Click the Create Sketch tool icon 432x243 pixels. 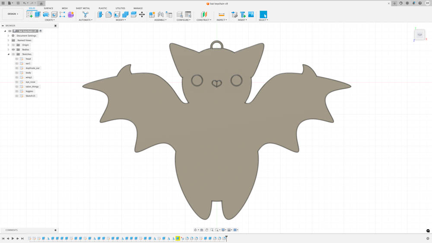click(x=29, y=14)
